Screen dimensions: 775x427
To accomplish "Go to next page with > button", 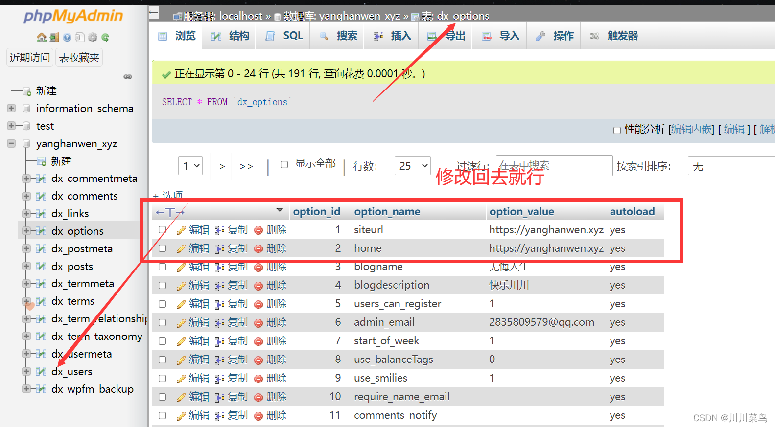I will click(x=222, y=166).
